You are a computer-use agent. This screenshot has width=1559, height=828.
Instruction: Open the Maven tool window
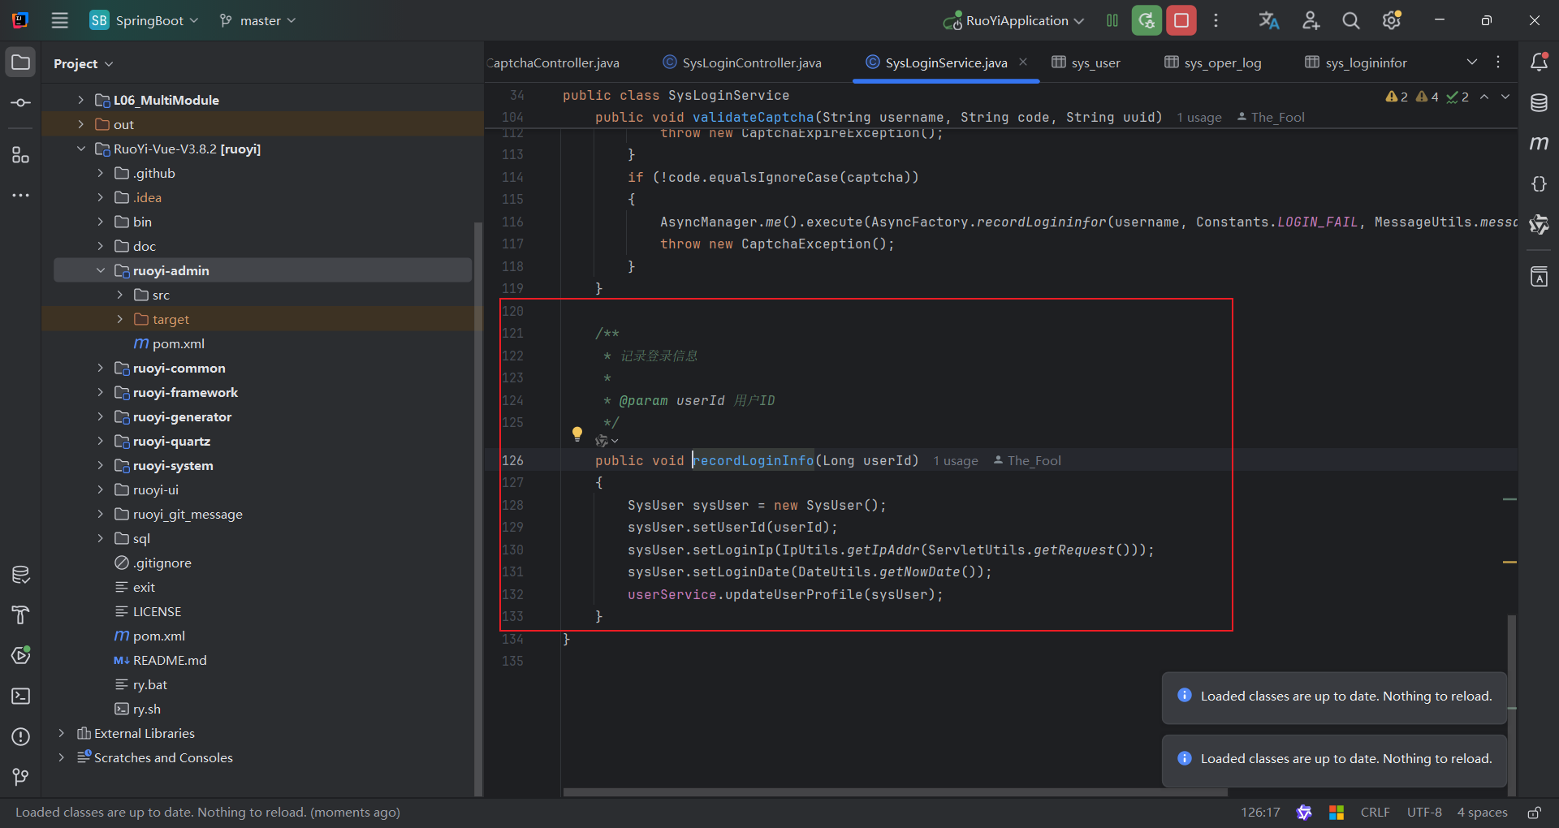(x=1539, y=144)
